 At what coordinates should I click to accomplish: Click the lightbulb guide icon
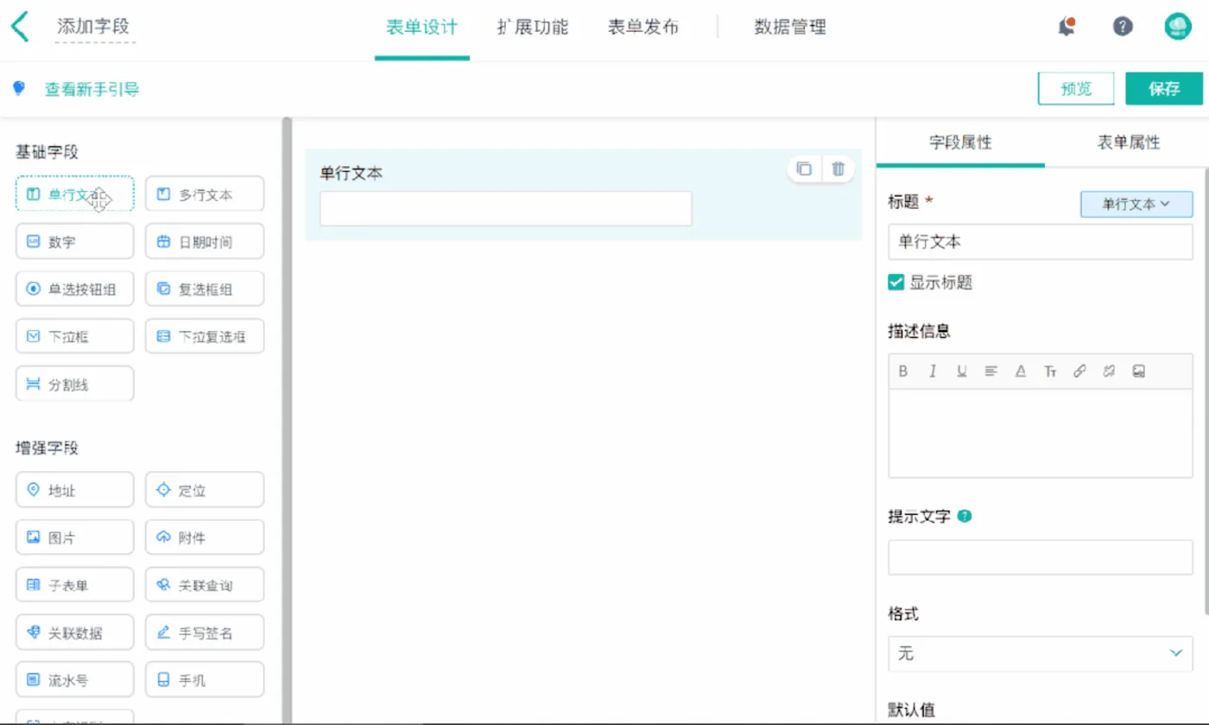(x=18, y=88)
